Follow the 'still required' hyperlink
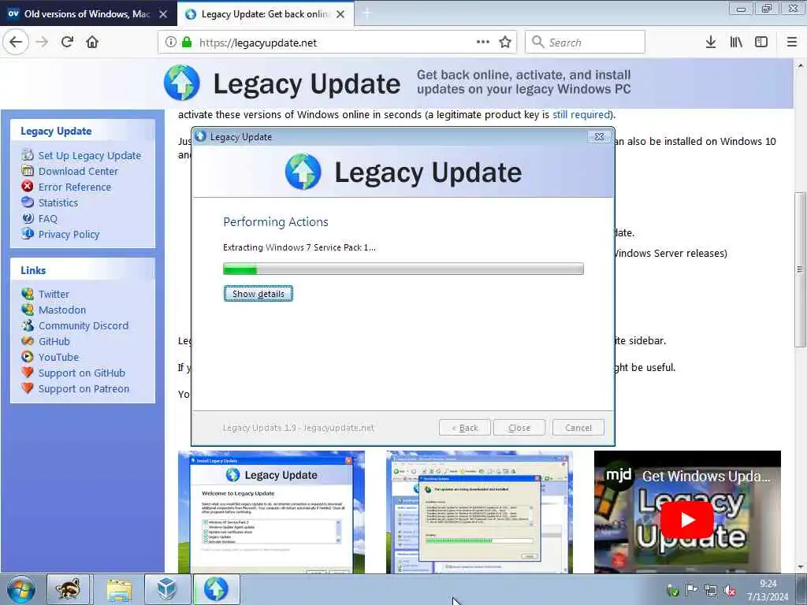Screen dimensions: 807x605 582,115
